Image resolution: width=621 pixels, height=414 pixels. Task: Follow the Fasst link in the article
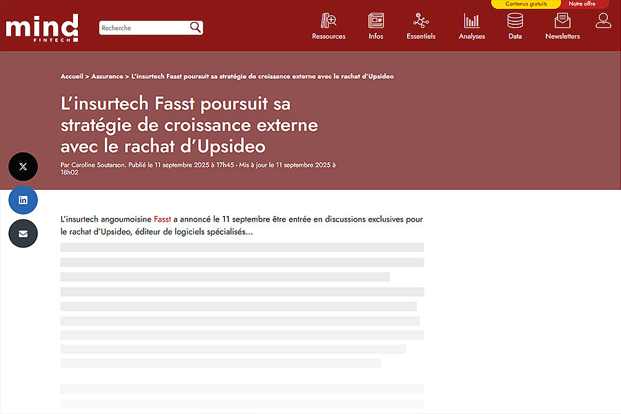point(162,219)
